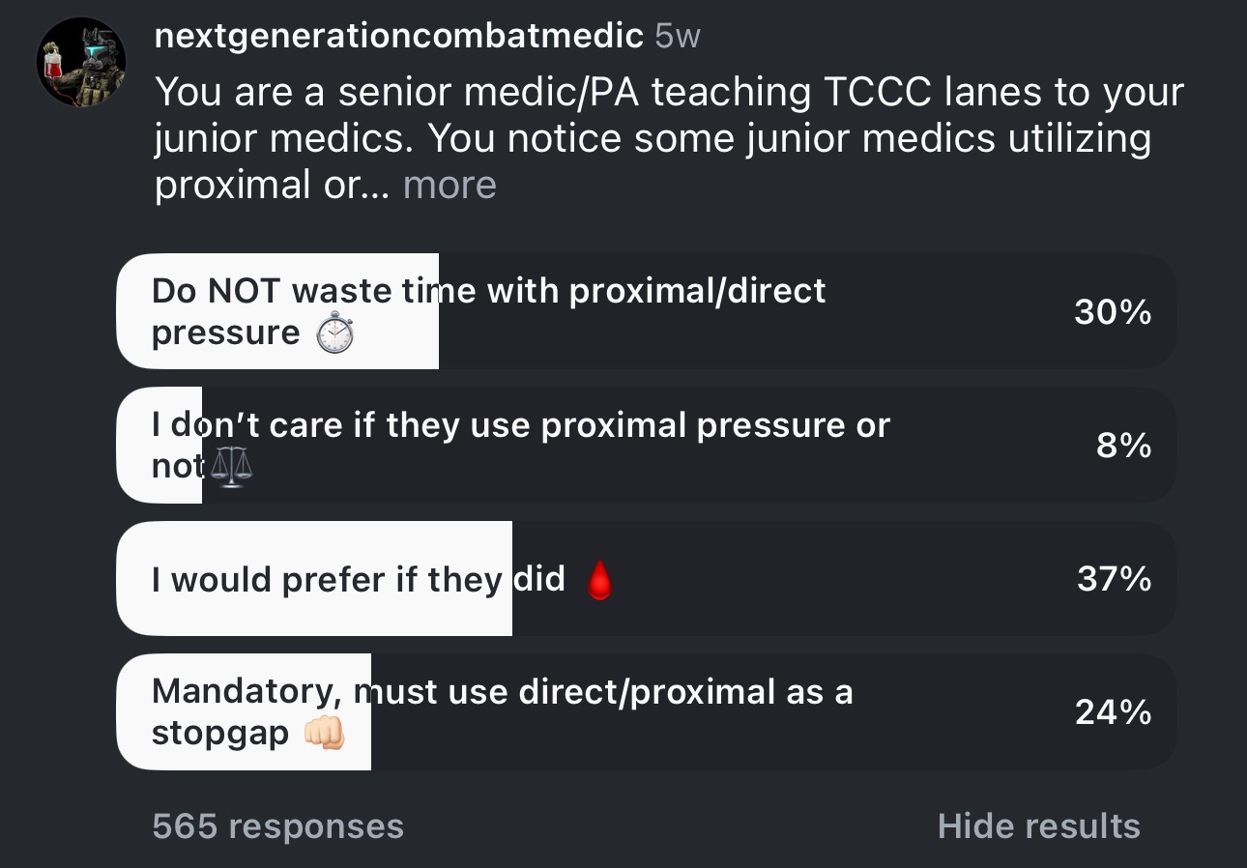
Task: Pick "I would prefer if they did" answer
Action: point(358,580)
